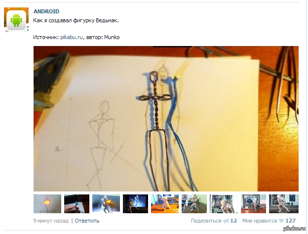308x234 pixels.
Task: Open the pikabu.ru source link
Action: (72, 37)
